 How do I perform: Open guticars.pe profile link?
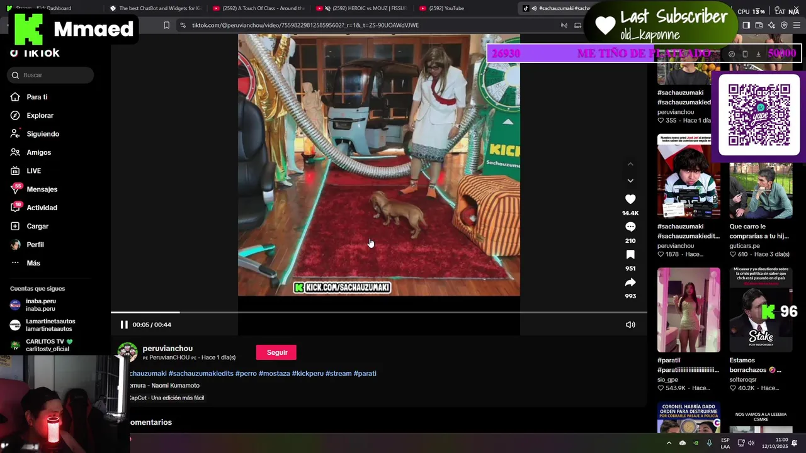[x=745, y=246]
